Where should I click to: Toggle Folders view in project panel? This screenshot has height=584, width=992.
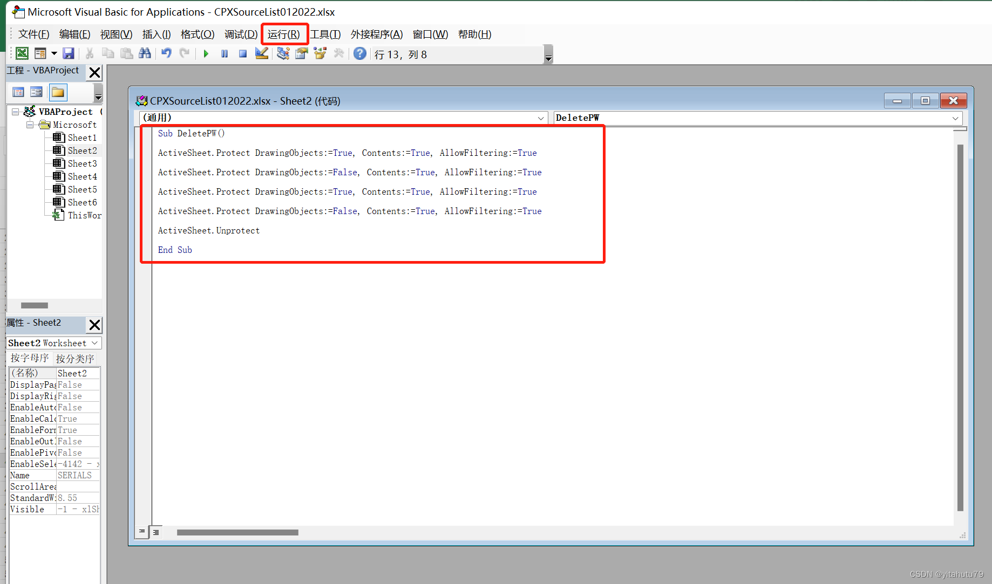point(58,92)
